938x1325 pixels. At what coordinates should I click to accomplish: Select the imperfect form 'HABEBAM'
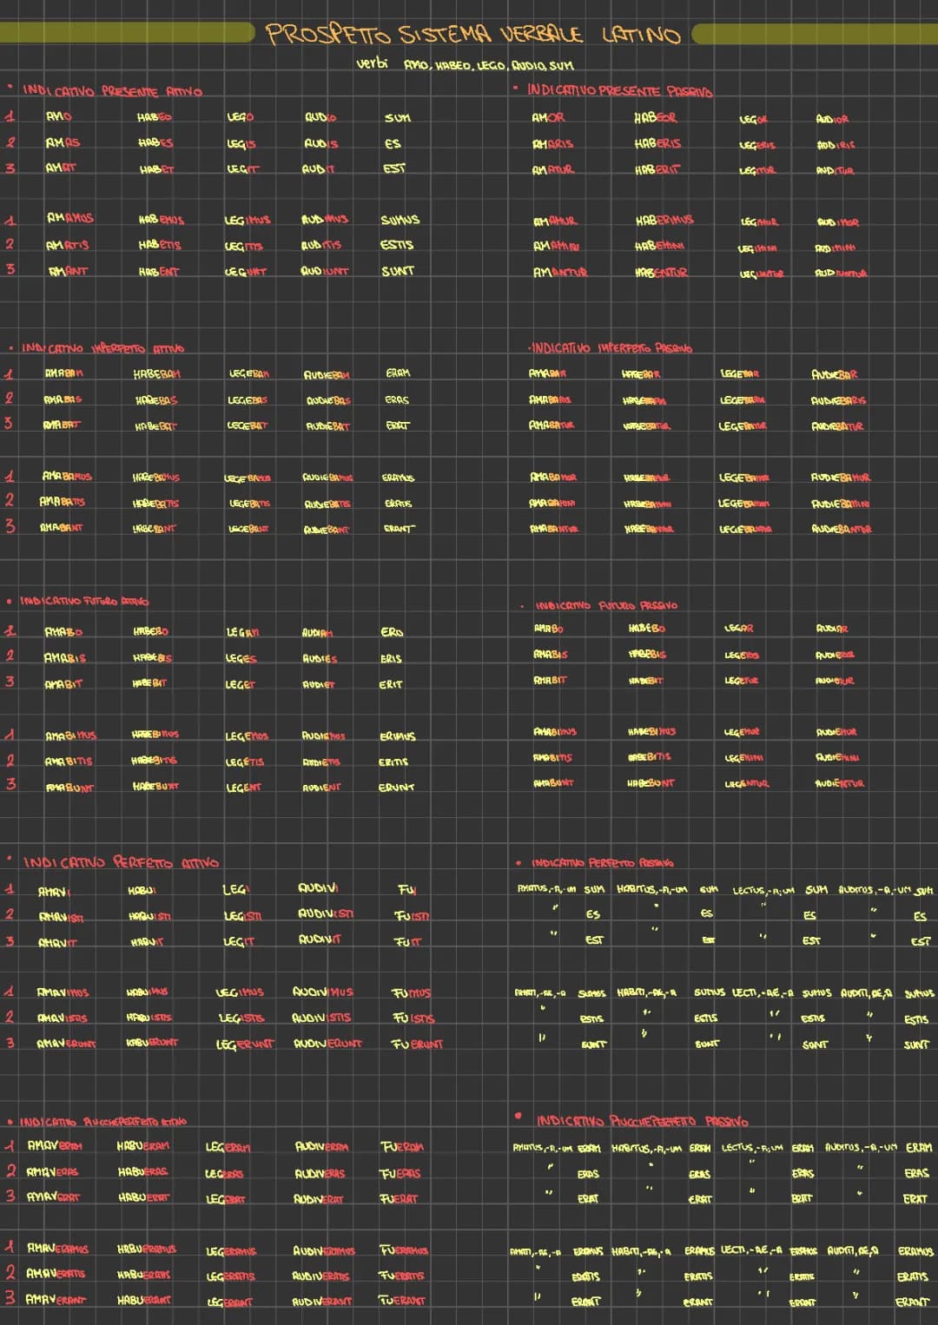[158, 374]
